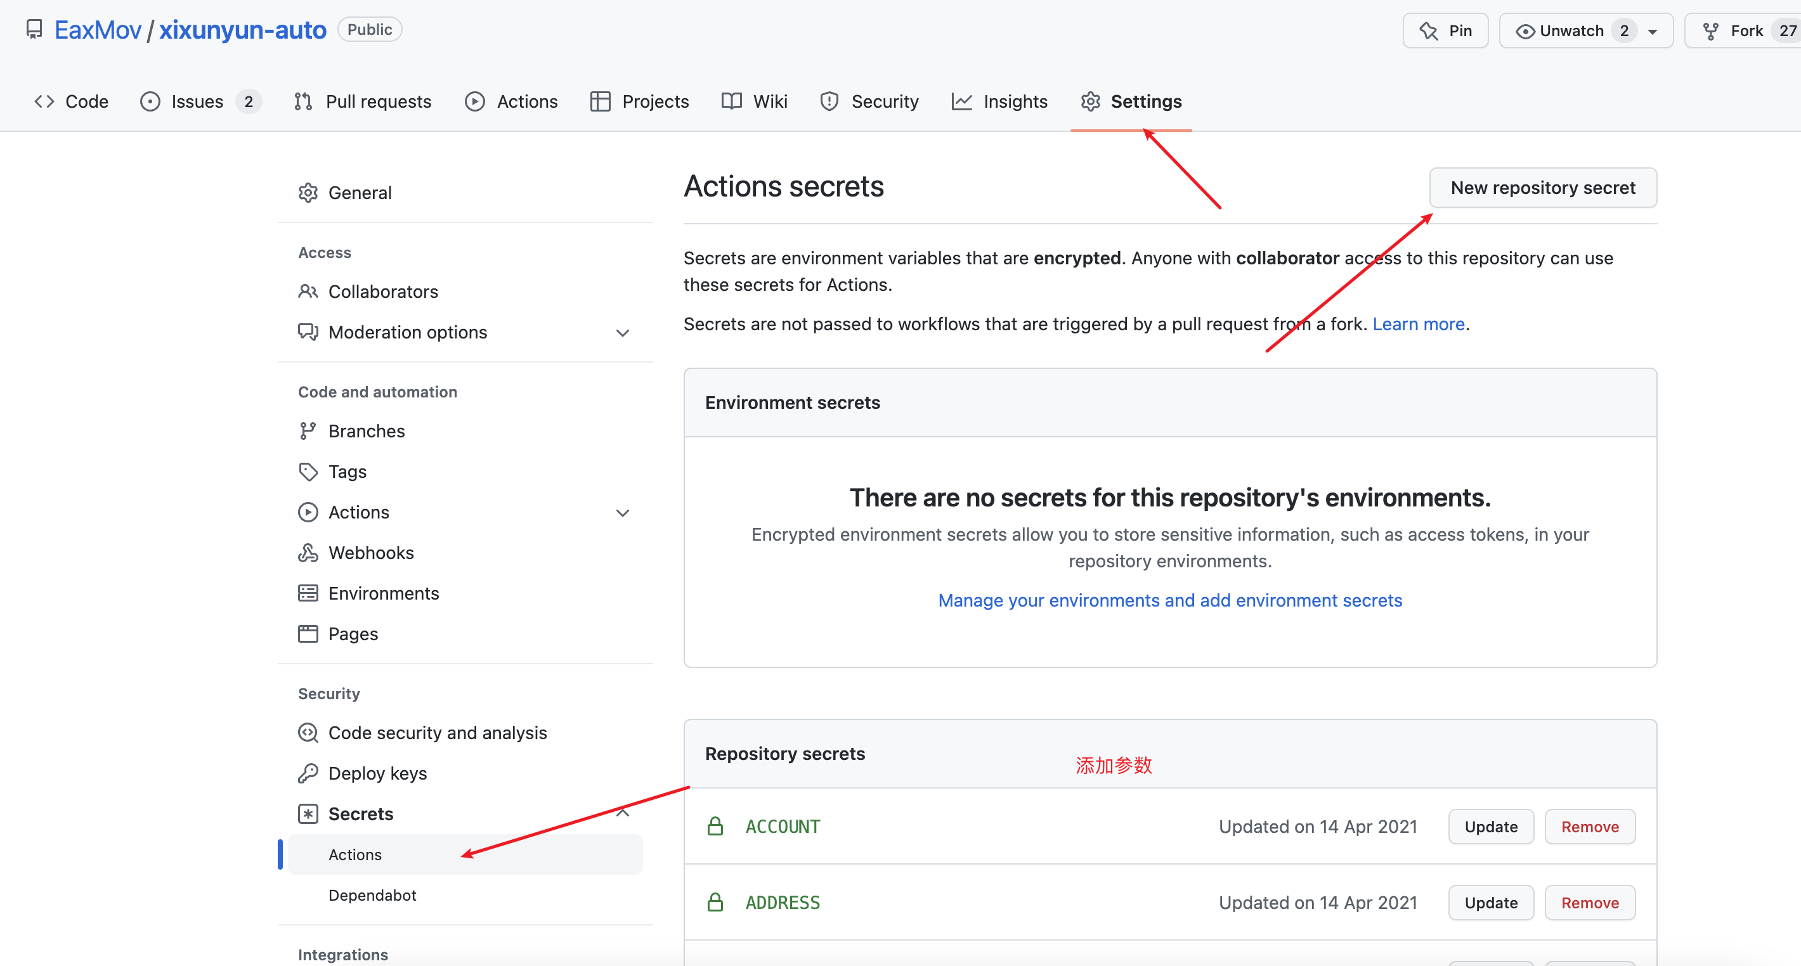Click the Code security and analysis icon

[x=308, y=733]
